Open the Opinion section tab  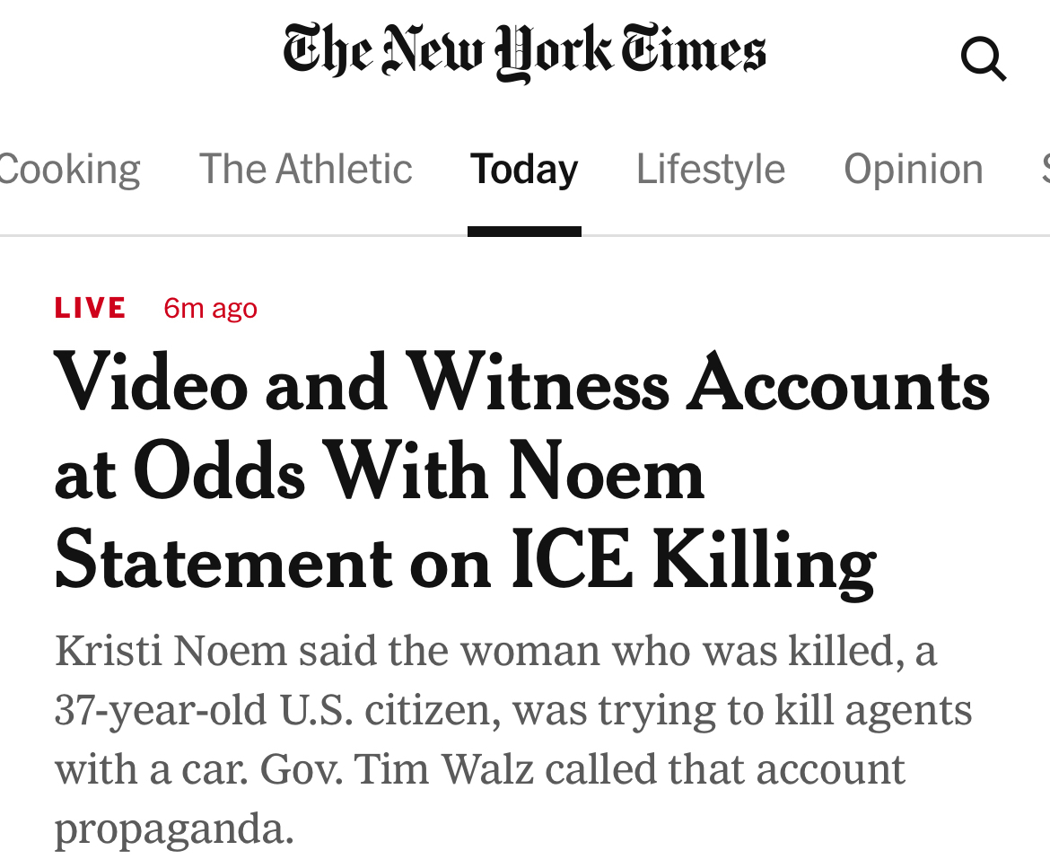(x=913, y=169)
